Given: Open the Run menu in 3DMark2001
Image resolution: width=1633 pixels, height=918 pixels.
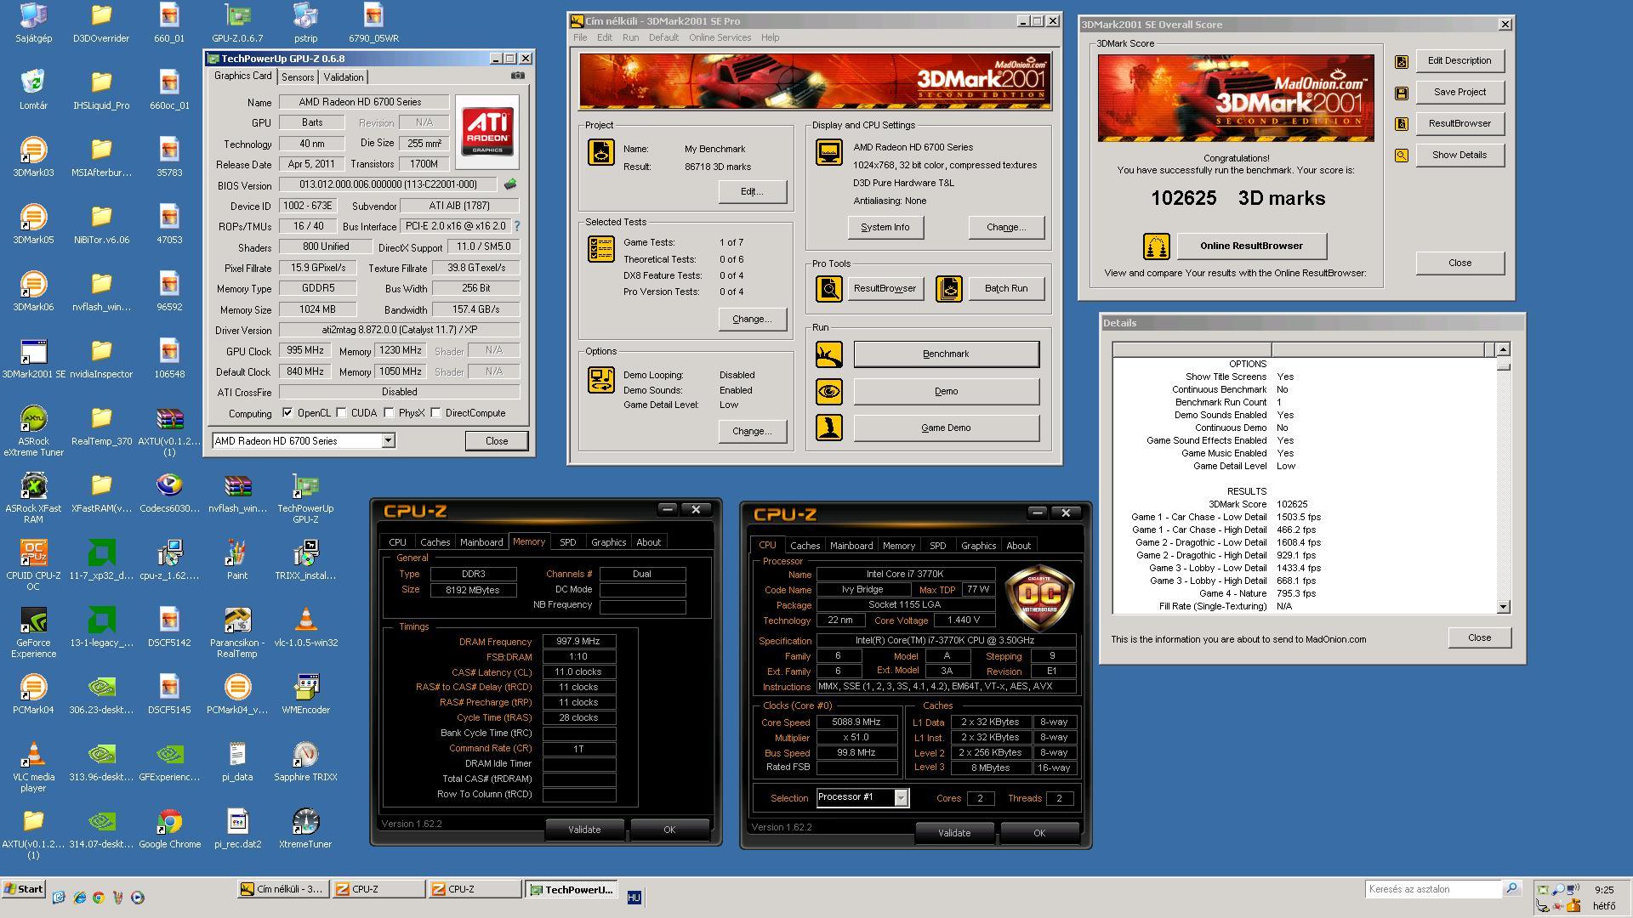Looking at the screenshot, I should (x=630, y=37).
